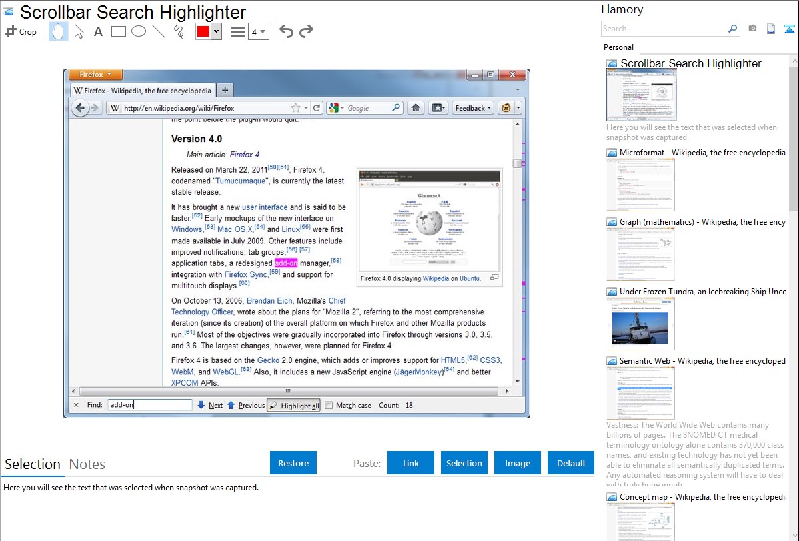Screen dimensions: 799x541
Task: Select the straight line tool
Action: tap(159, 31)
